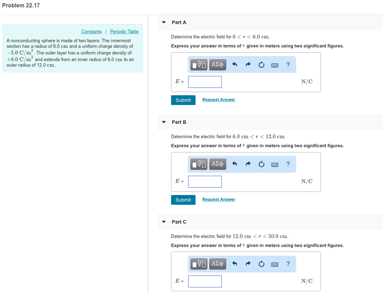Open Greek symbols menu in Part A

tap(217, 65)
